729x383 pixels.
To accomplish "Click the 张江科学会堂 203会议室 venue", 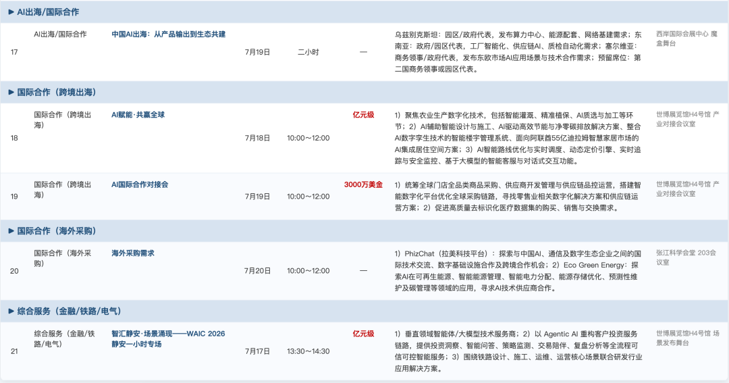I will tap(686, 257).
